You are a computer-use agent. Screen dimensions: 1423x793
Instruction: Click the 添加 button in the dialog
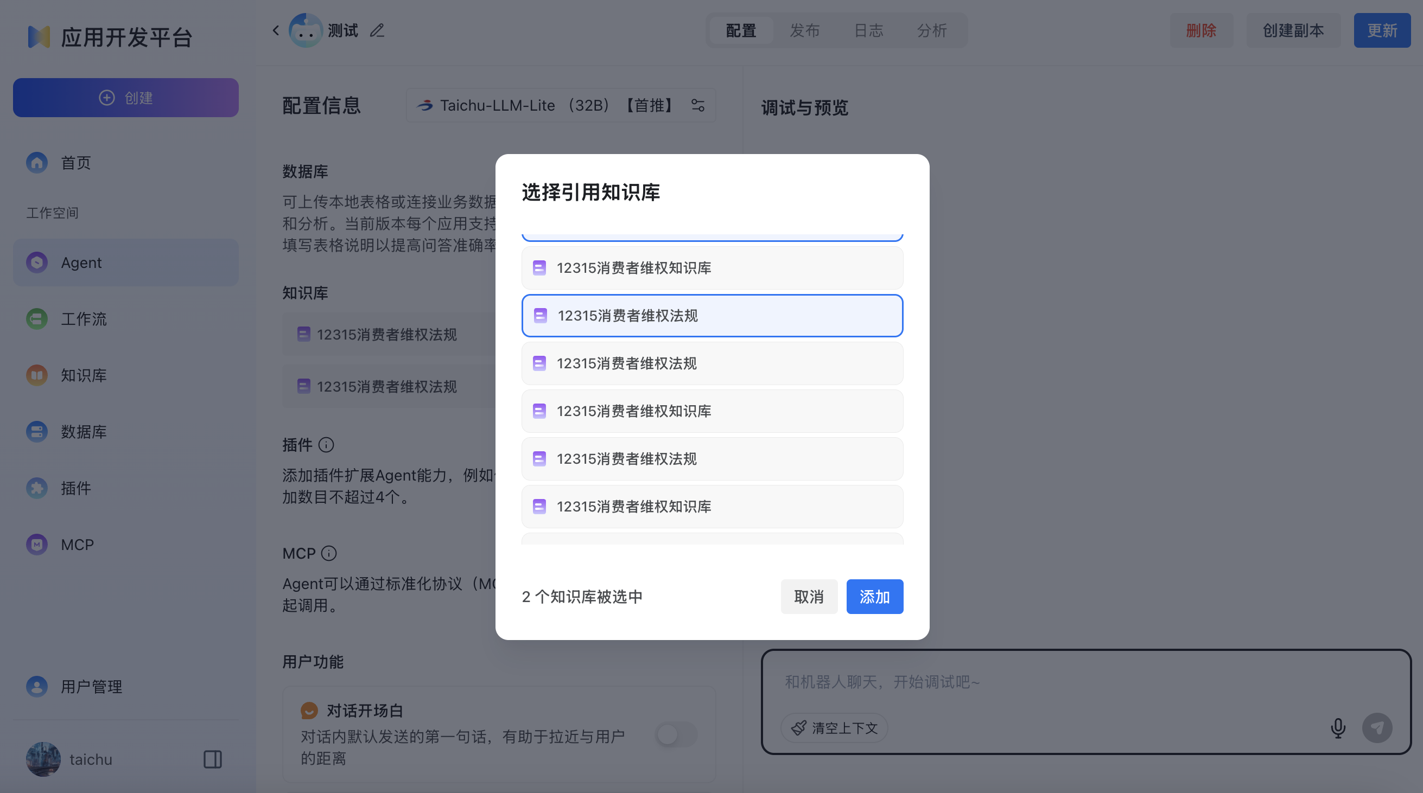click(x=874, y=597)
